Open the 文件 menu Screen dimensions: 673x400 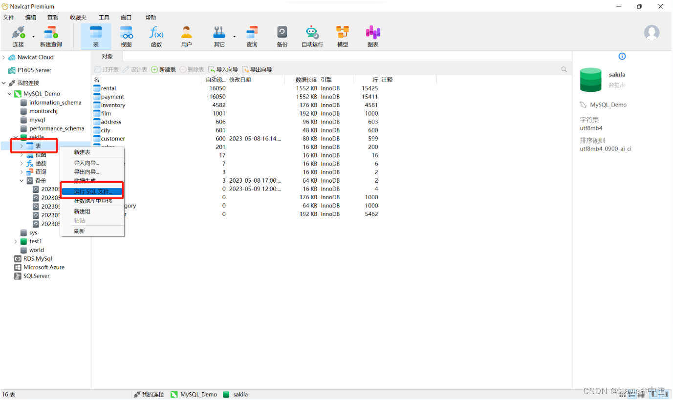pyautogui.click(x=8, y=17)
